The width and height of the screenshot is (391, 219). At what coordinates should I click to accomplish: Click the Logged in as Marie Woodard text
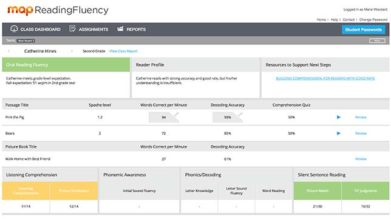pyautogui.click(x=365, y=10)
